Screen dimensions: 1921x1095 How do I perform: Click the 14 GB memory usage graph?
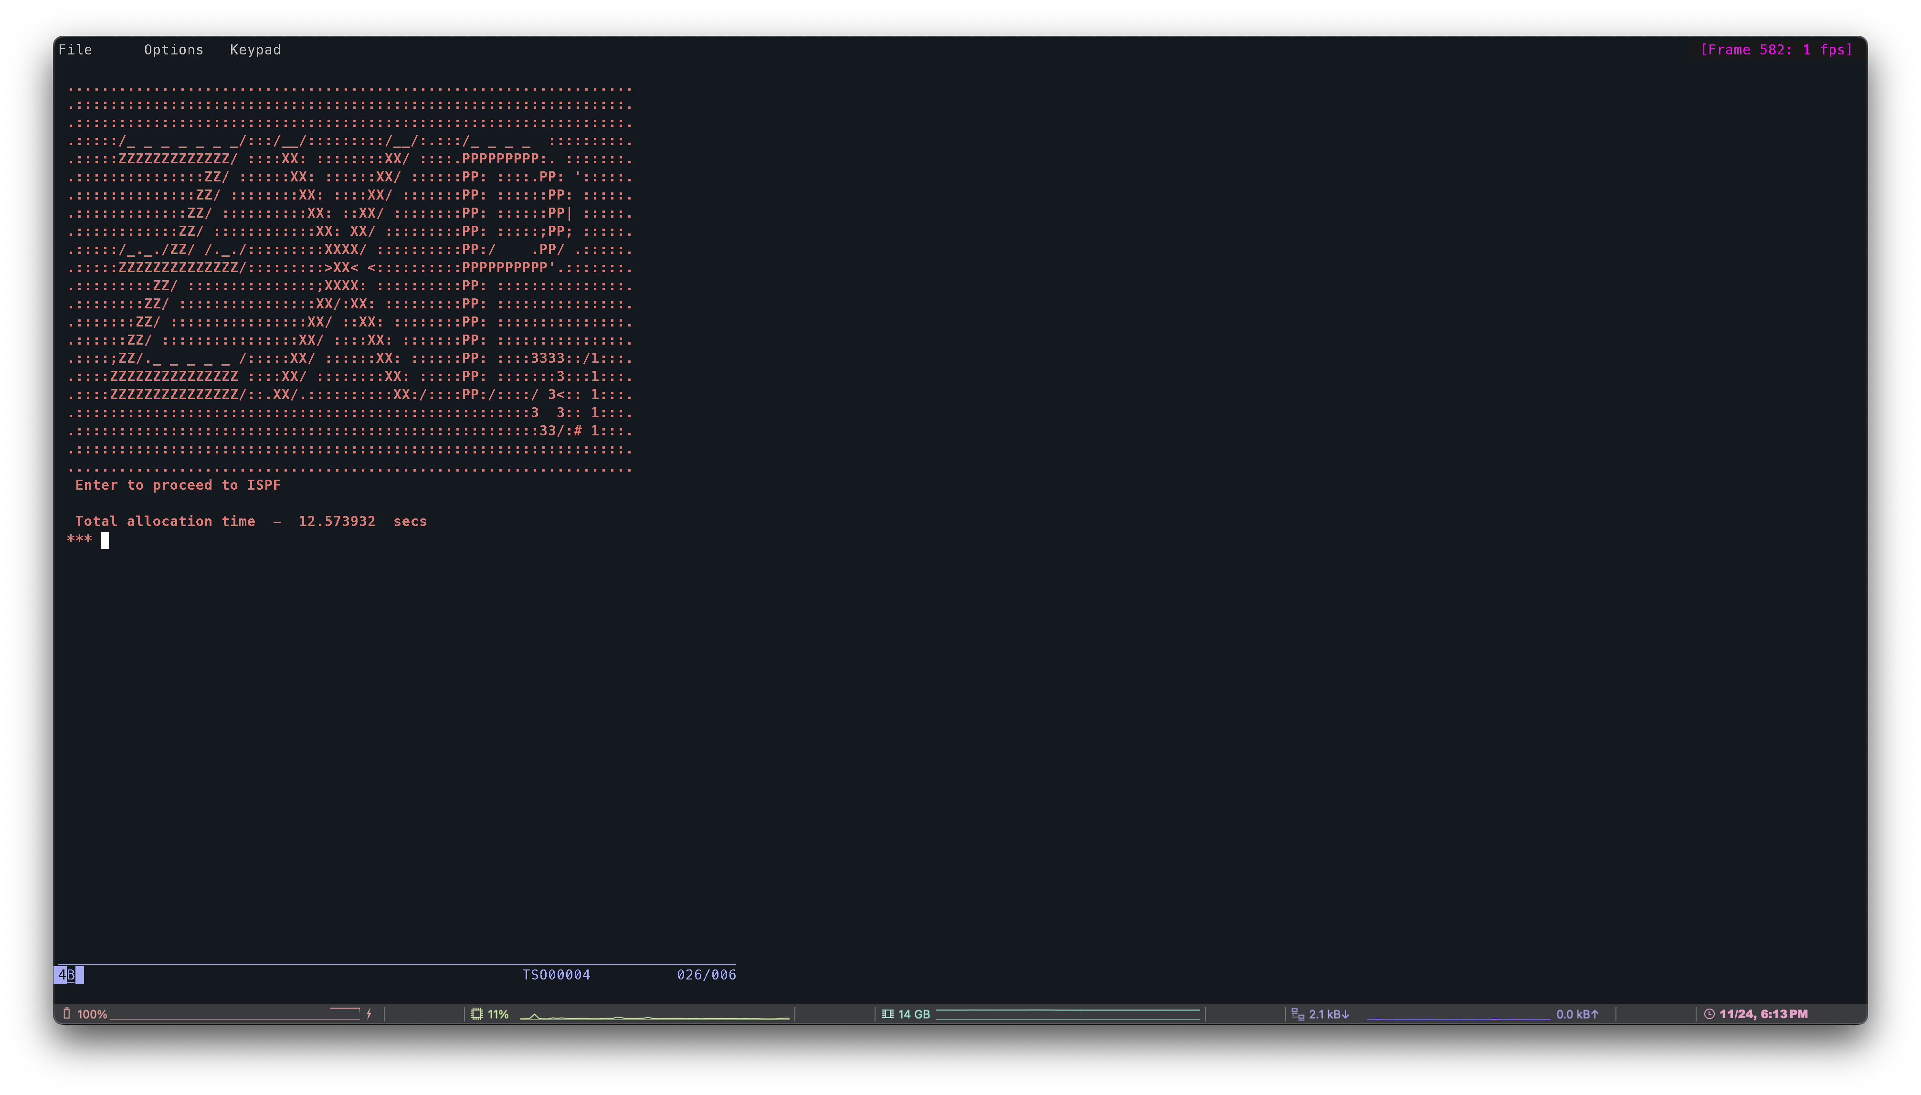tap(1067, 1014)
